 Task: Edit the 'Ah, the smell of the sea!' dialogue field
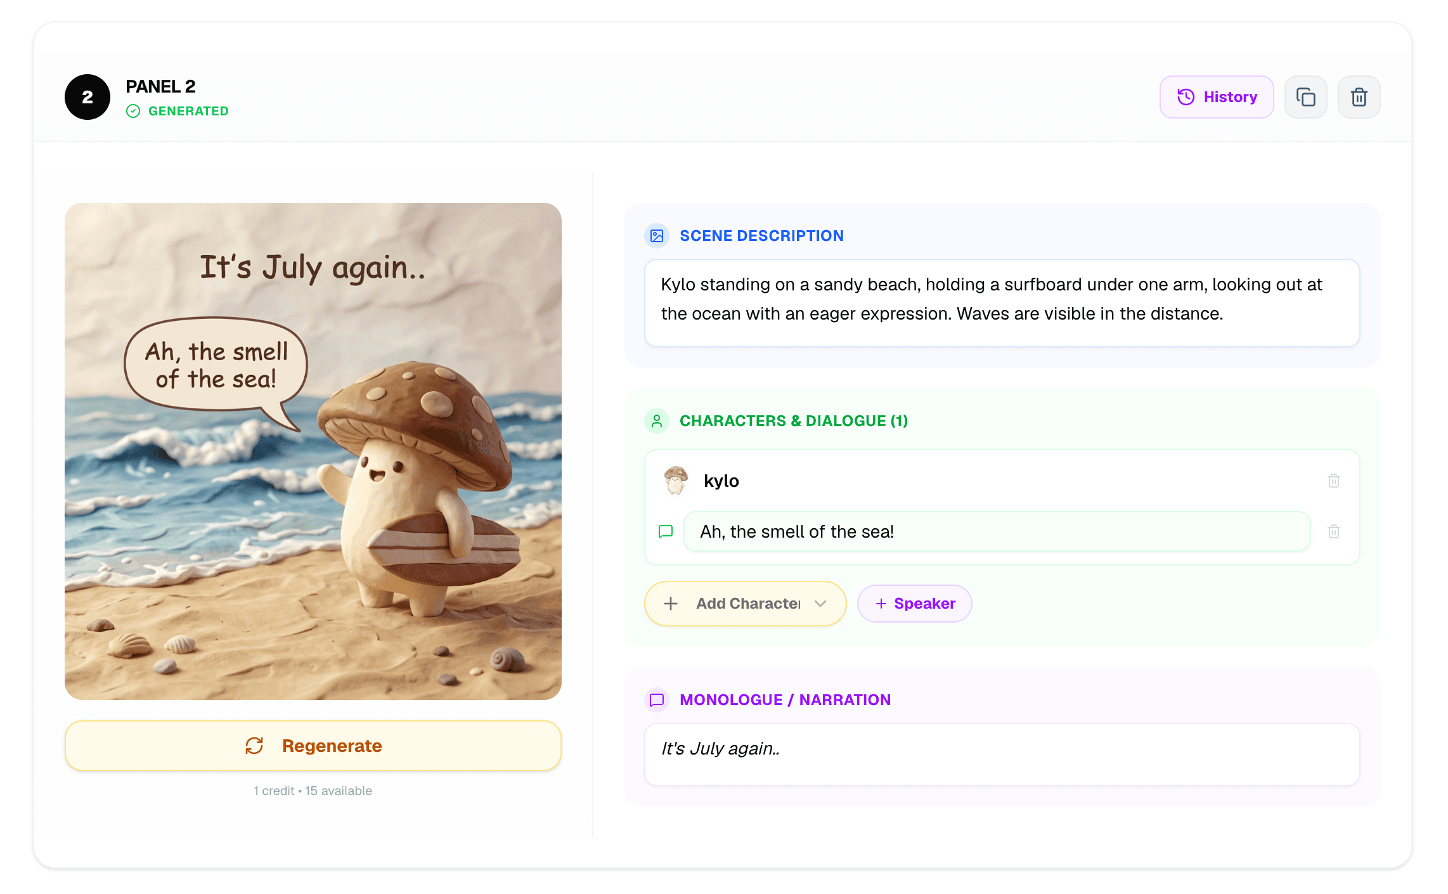997,531
